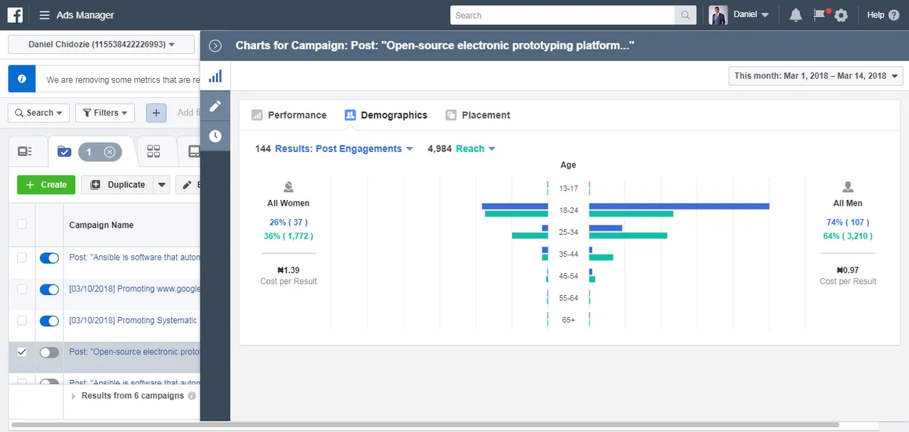The image size is (909, 432).
Task: Switch to the Demographics tab
Action: point(386,115)
